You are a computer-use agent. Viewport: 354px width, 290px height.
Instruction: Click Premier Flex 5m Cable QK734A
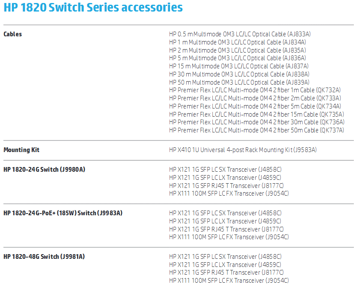tap(255, 106)
